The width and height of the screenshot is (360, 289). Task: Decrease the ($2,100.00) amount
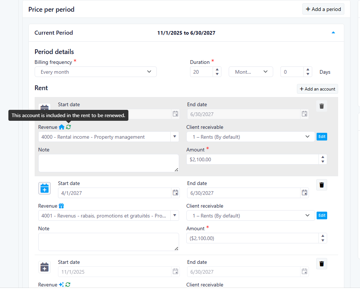pos(323,240)
